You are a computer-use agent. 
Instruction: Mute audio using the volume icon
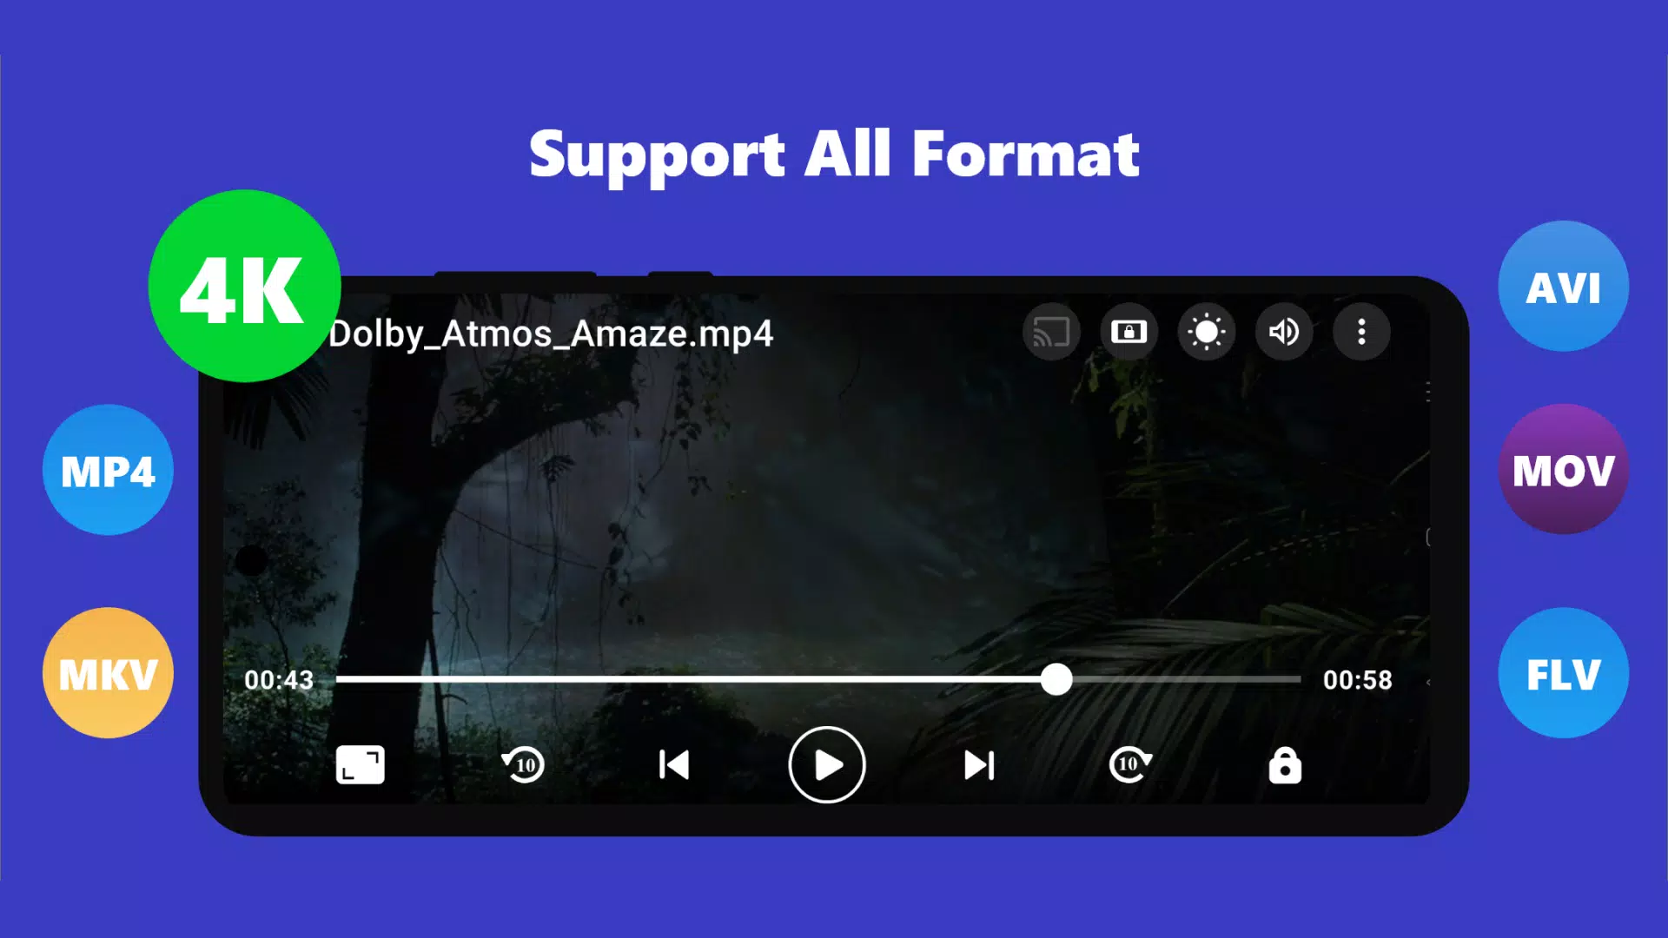(1283, 332)
